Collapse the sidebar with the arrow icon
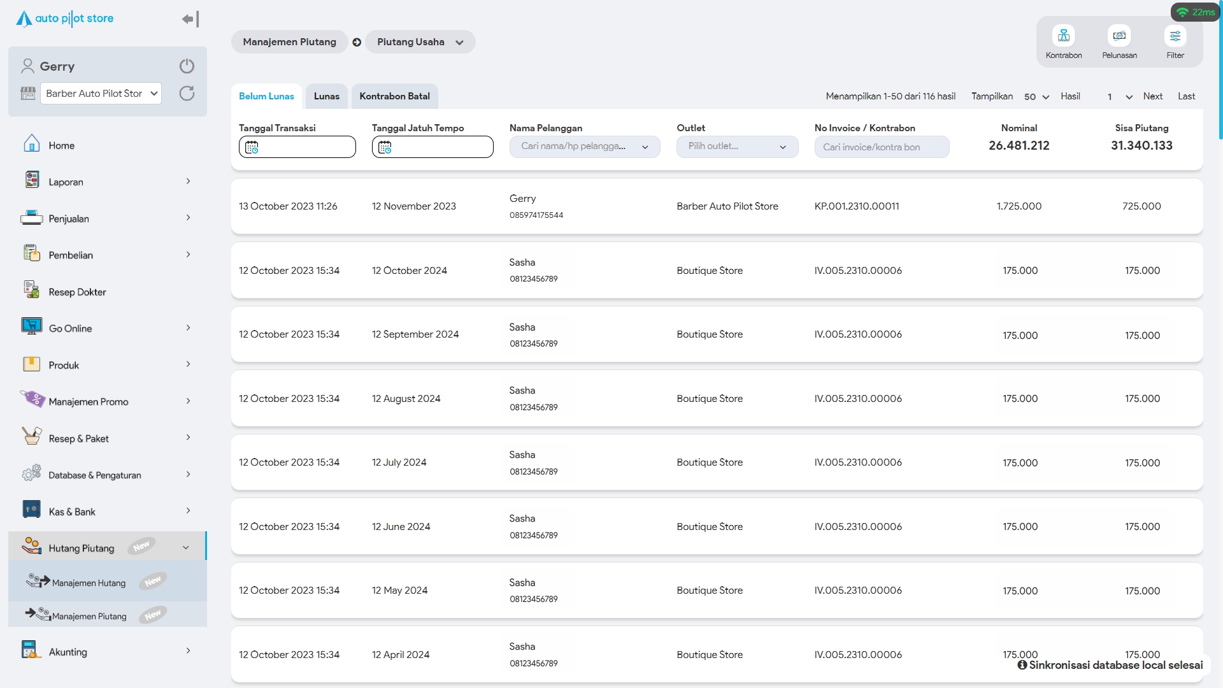 point(190,19)
